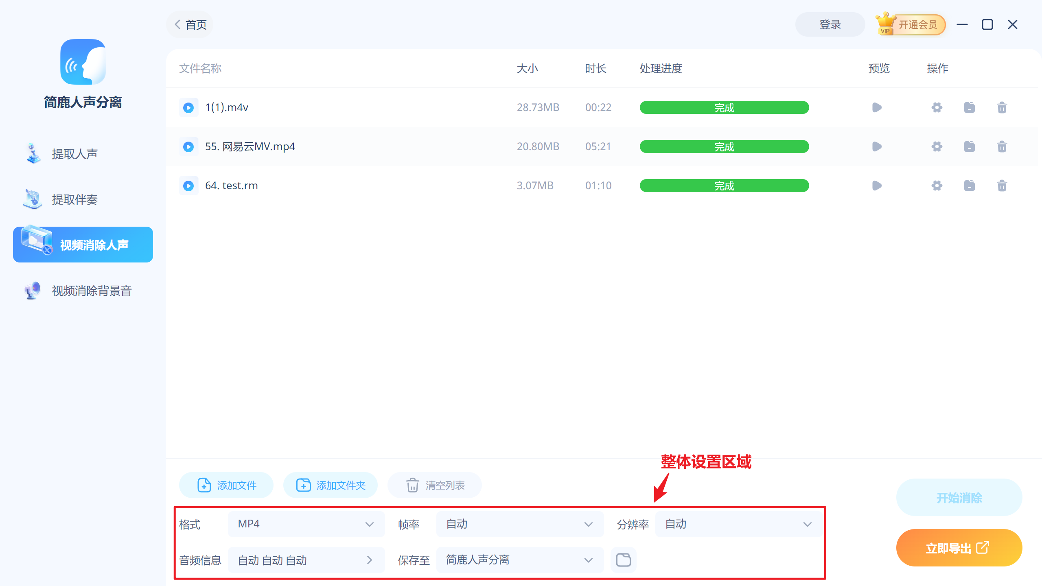Expand the 音频信息 settings panel

[x=306, y=560]
